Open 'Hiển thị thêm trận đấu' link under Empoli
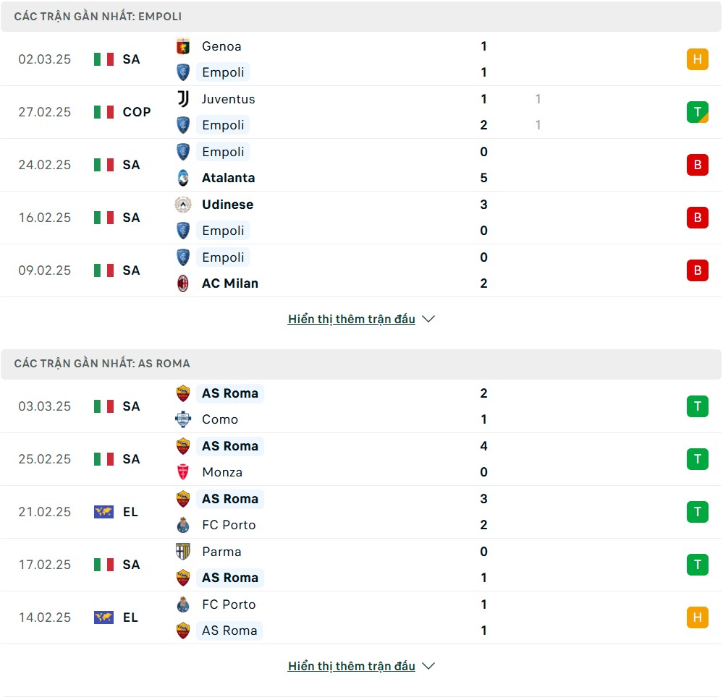The height and width of the screenshot is (697, 723). coord(351,319)
